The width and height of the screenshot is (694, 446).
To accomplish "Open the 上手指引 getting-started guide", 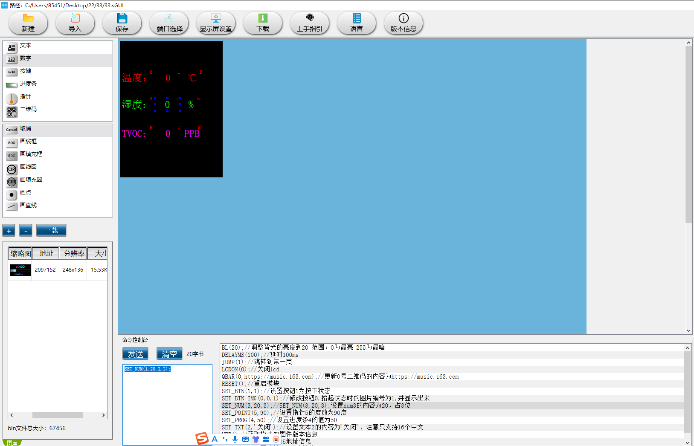I will pos(310,23).
